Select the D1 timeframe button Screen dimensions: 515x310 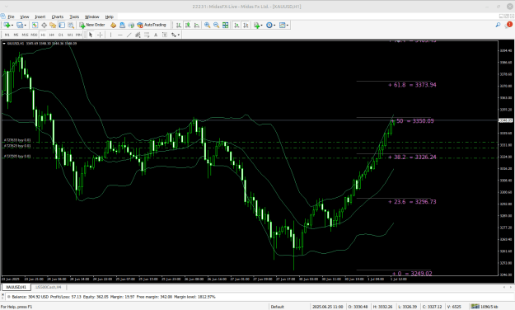61,35
